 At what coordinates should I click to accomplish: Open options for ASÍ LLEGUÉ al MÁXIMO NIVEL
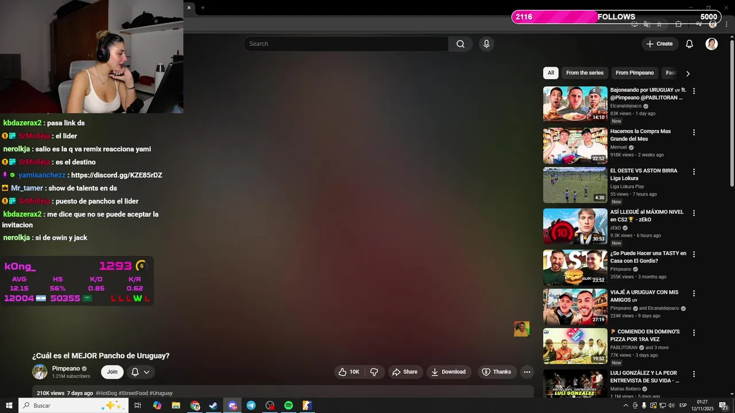(694, 213)
